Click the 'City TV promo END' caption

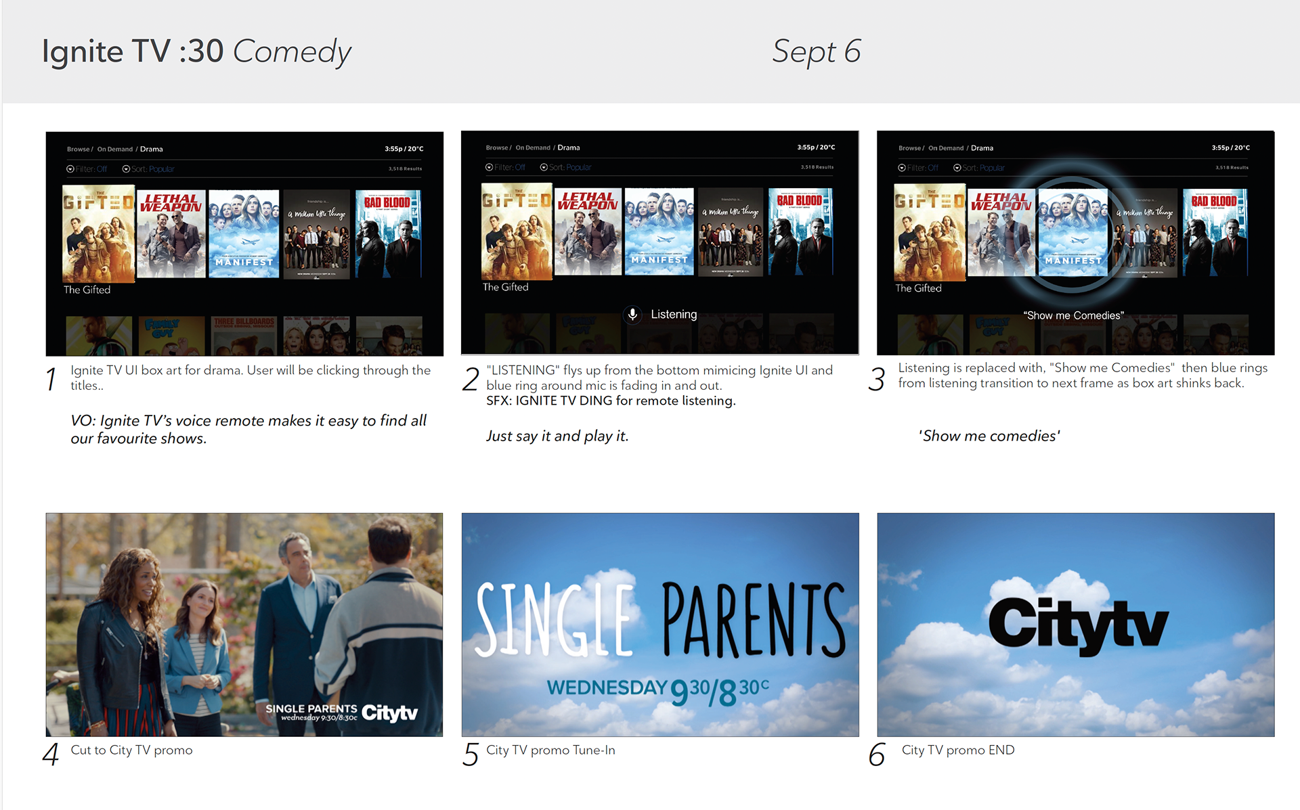[x=958, y=750]
